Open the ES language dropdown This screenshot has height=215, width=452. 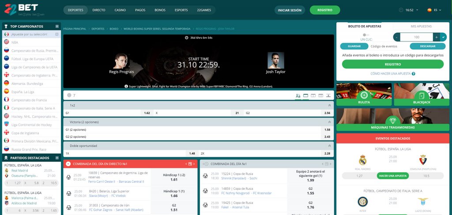(437, 10)
